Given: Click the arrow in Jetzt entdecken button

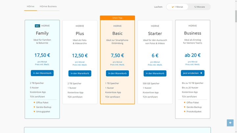Looking at the screenshot, I should point(201,73).
